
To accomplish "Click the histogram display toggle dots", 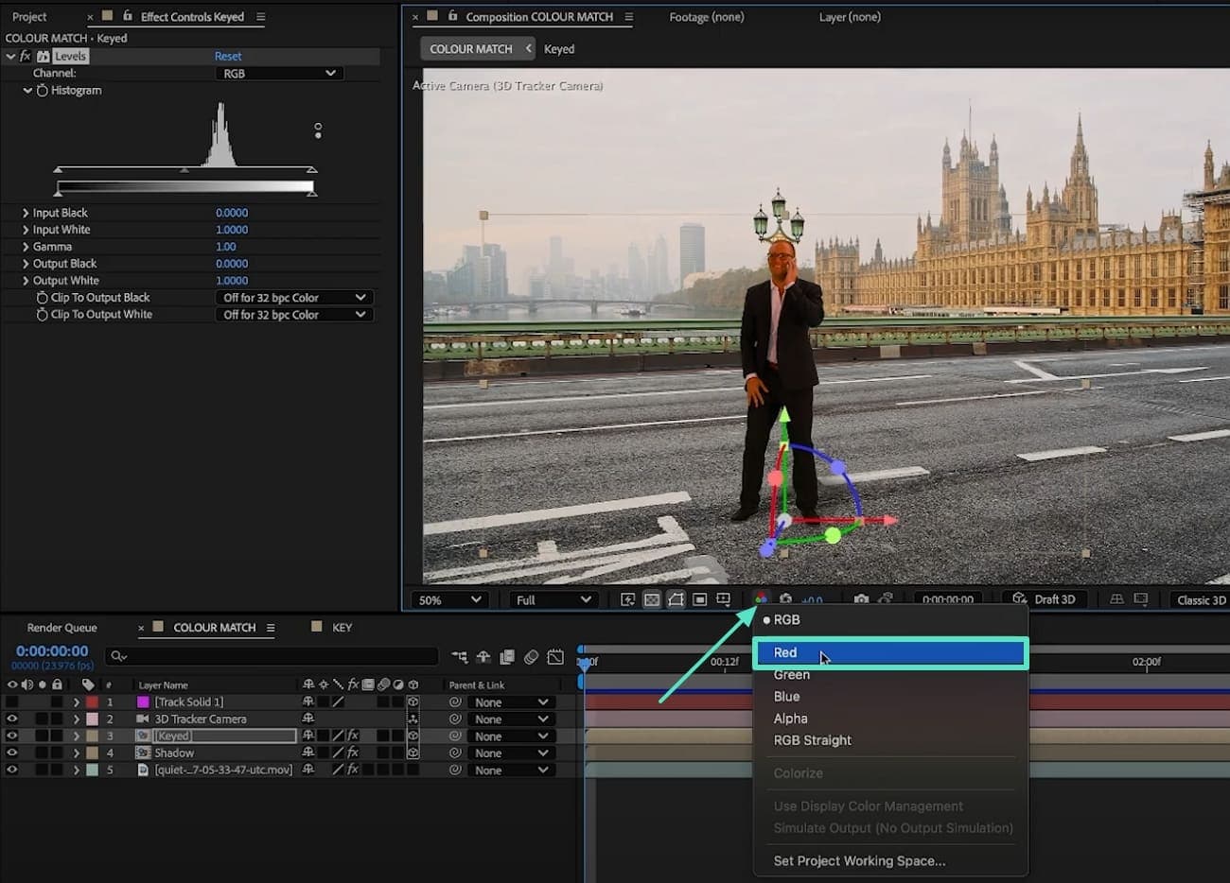I will point(318,130).
